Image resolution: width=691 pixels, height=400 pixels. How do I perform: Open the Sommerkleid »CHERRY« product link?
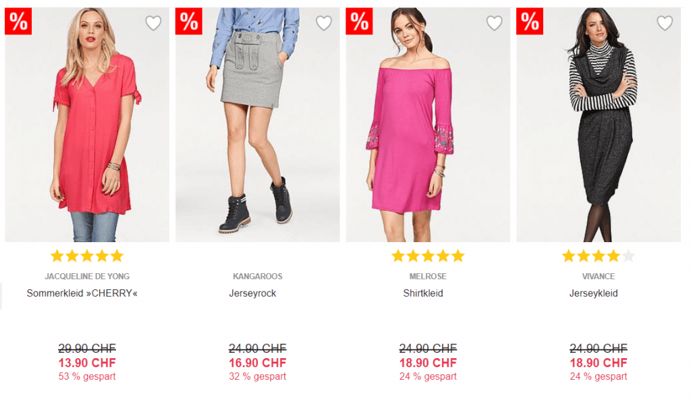pos(82,293)
